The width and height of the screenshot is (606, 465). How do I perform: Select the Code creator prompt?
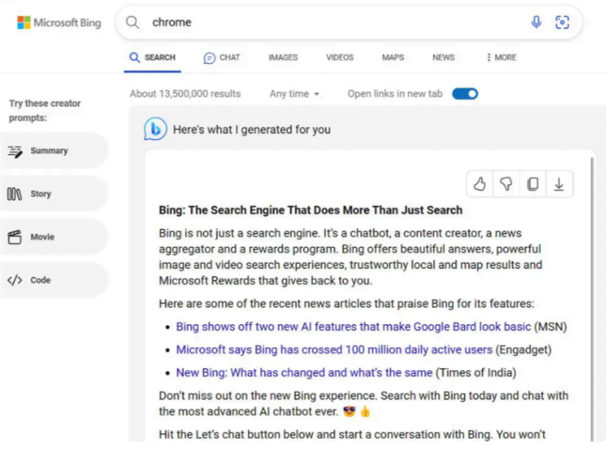click(40, 280)
